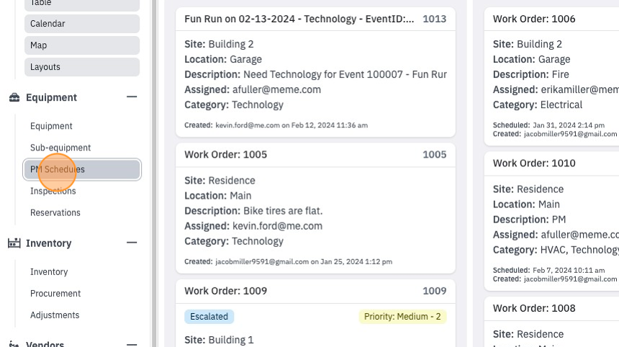Click the Escalated status badge
The image size is (619, 347).
point(209,317)
